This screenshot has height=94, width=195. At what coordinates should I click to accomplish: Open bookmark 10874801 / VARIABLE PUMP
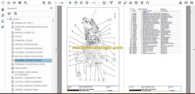coord(26,90)
